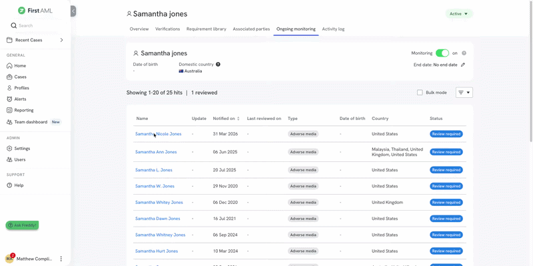The image size is (533, 266).
Task: Click the Home icon in sidebar
Action: (x=9, y=65)
